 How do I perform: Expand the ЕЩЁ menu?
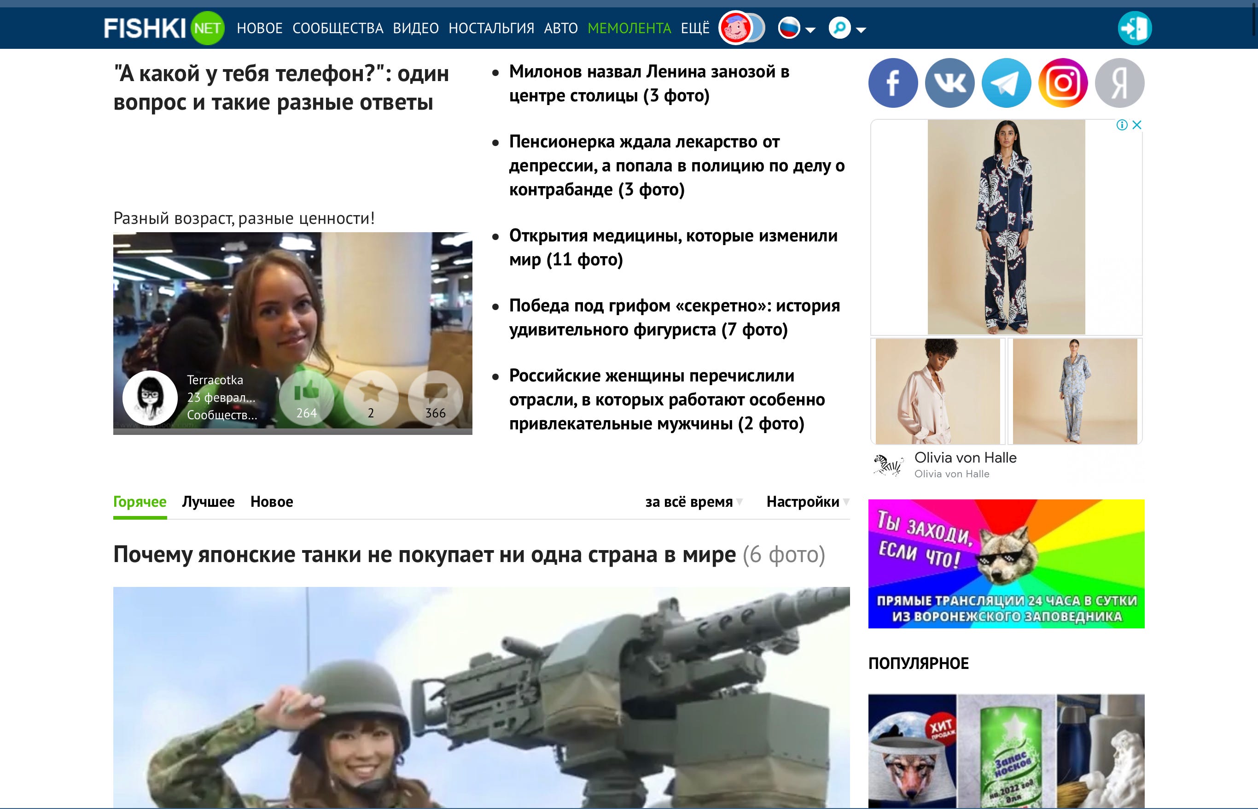[695, 29]
